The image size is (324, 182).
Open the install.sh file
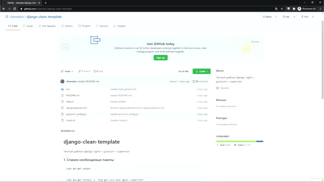click(71, 120)
